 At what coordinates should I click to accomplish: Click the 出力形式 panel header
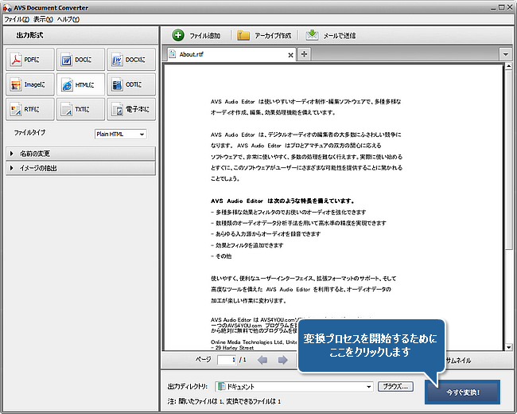coord(81,35)
